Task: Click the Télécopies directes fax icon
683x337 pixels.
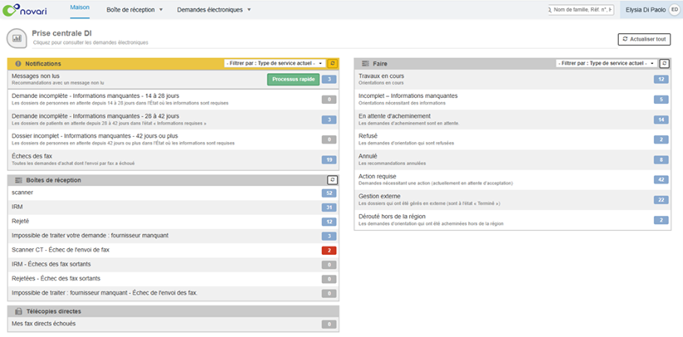Action: coord(18,311)
